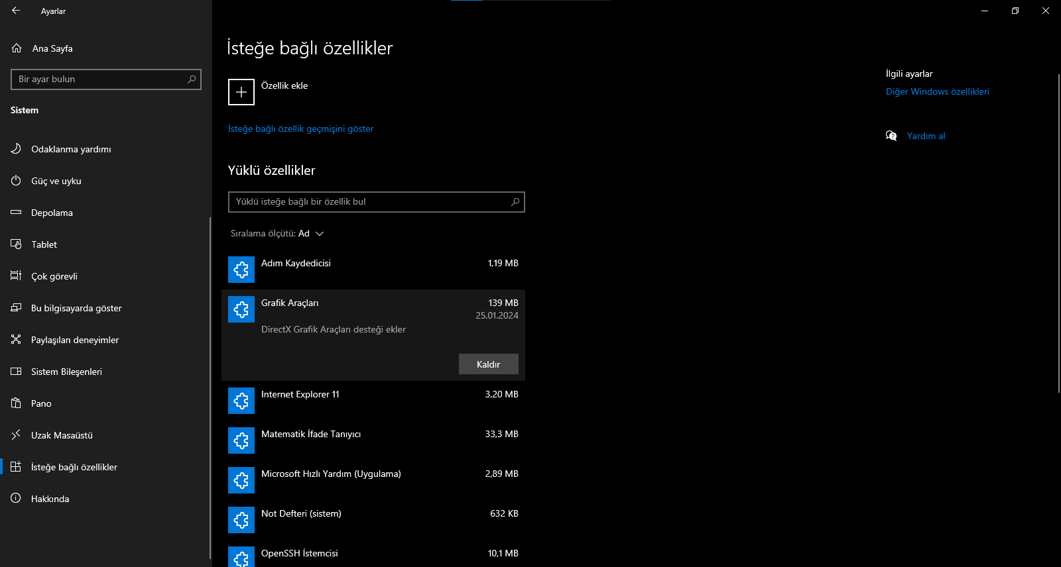
Task: Click Matematik İfade Tanıyıcı name text
Action: coord(311,434)
